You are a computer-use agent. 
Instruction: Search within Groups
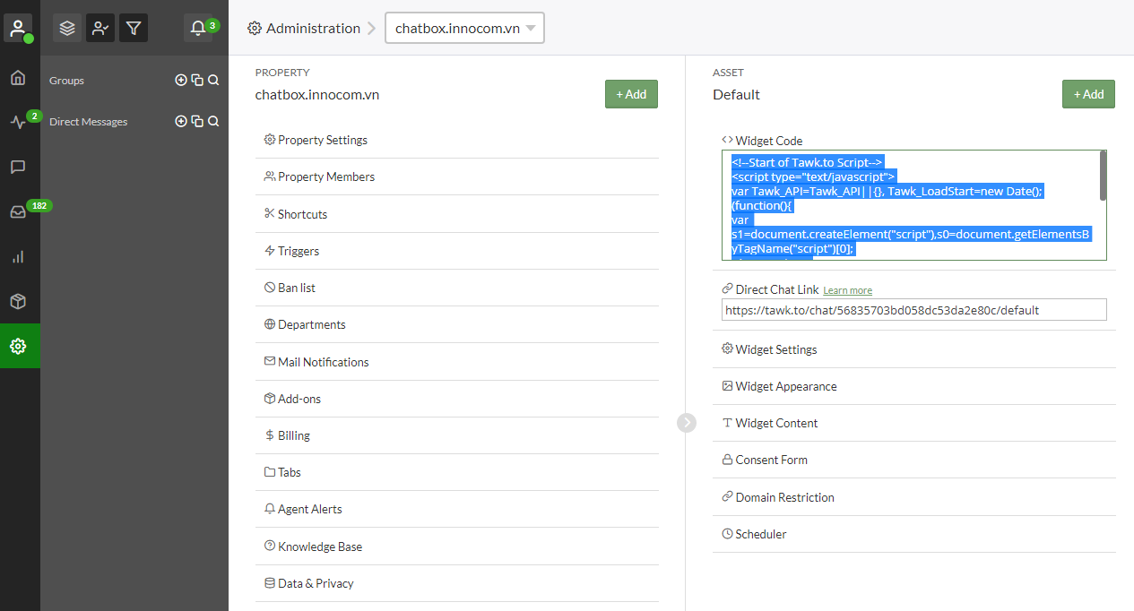[x=213, y=80]
